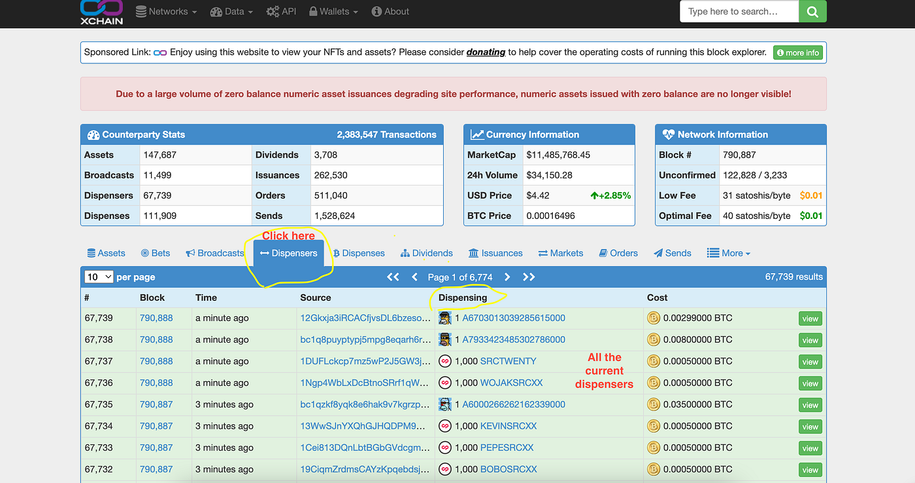Switch to the Sends tab
The image size is (915, 483).
pos(673,253)
